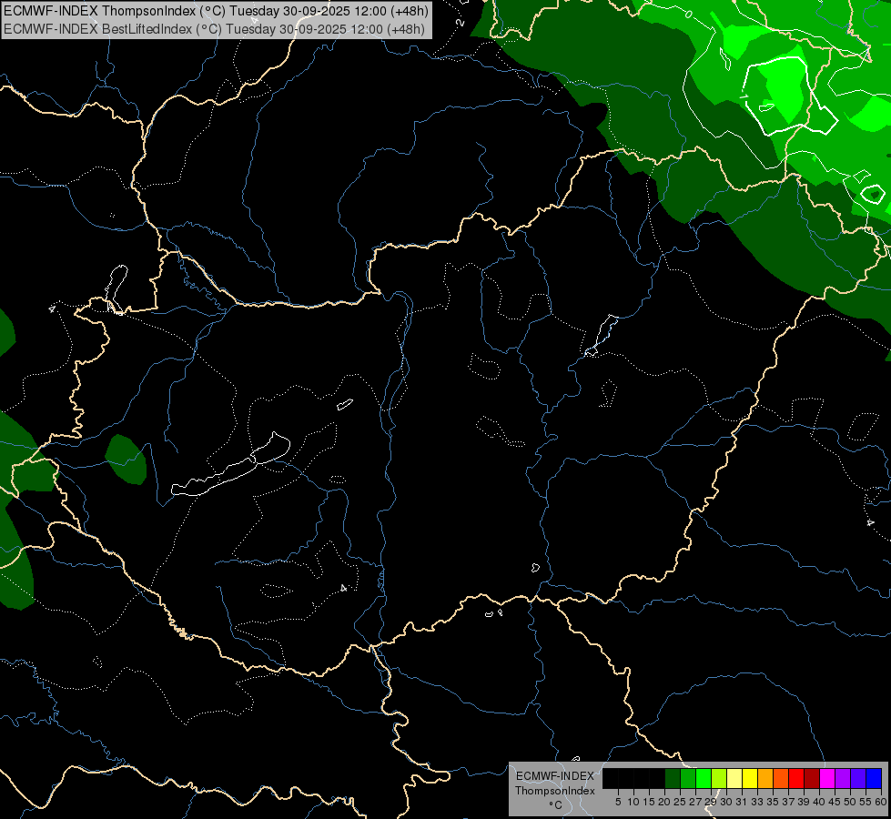891x819 pixels.
Task: Click the legend unit '°C'
Action: (x=556, y=805)
